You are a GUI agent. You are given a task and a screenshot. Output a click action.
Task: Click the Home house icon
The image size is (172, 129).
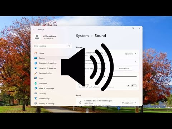point(35,53)
